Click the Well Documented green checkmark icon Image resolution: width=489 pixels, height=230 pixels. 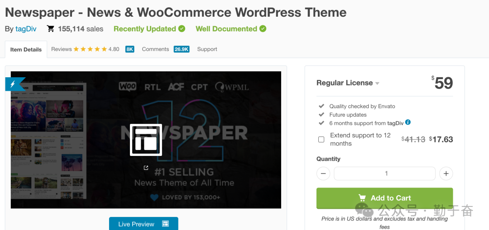coord(263,28)
